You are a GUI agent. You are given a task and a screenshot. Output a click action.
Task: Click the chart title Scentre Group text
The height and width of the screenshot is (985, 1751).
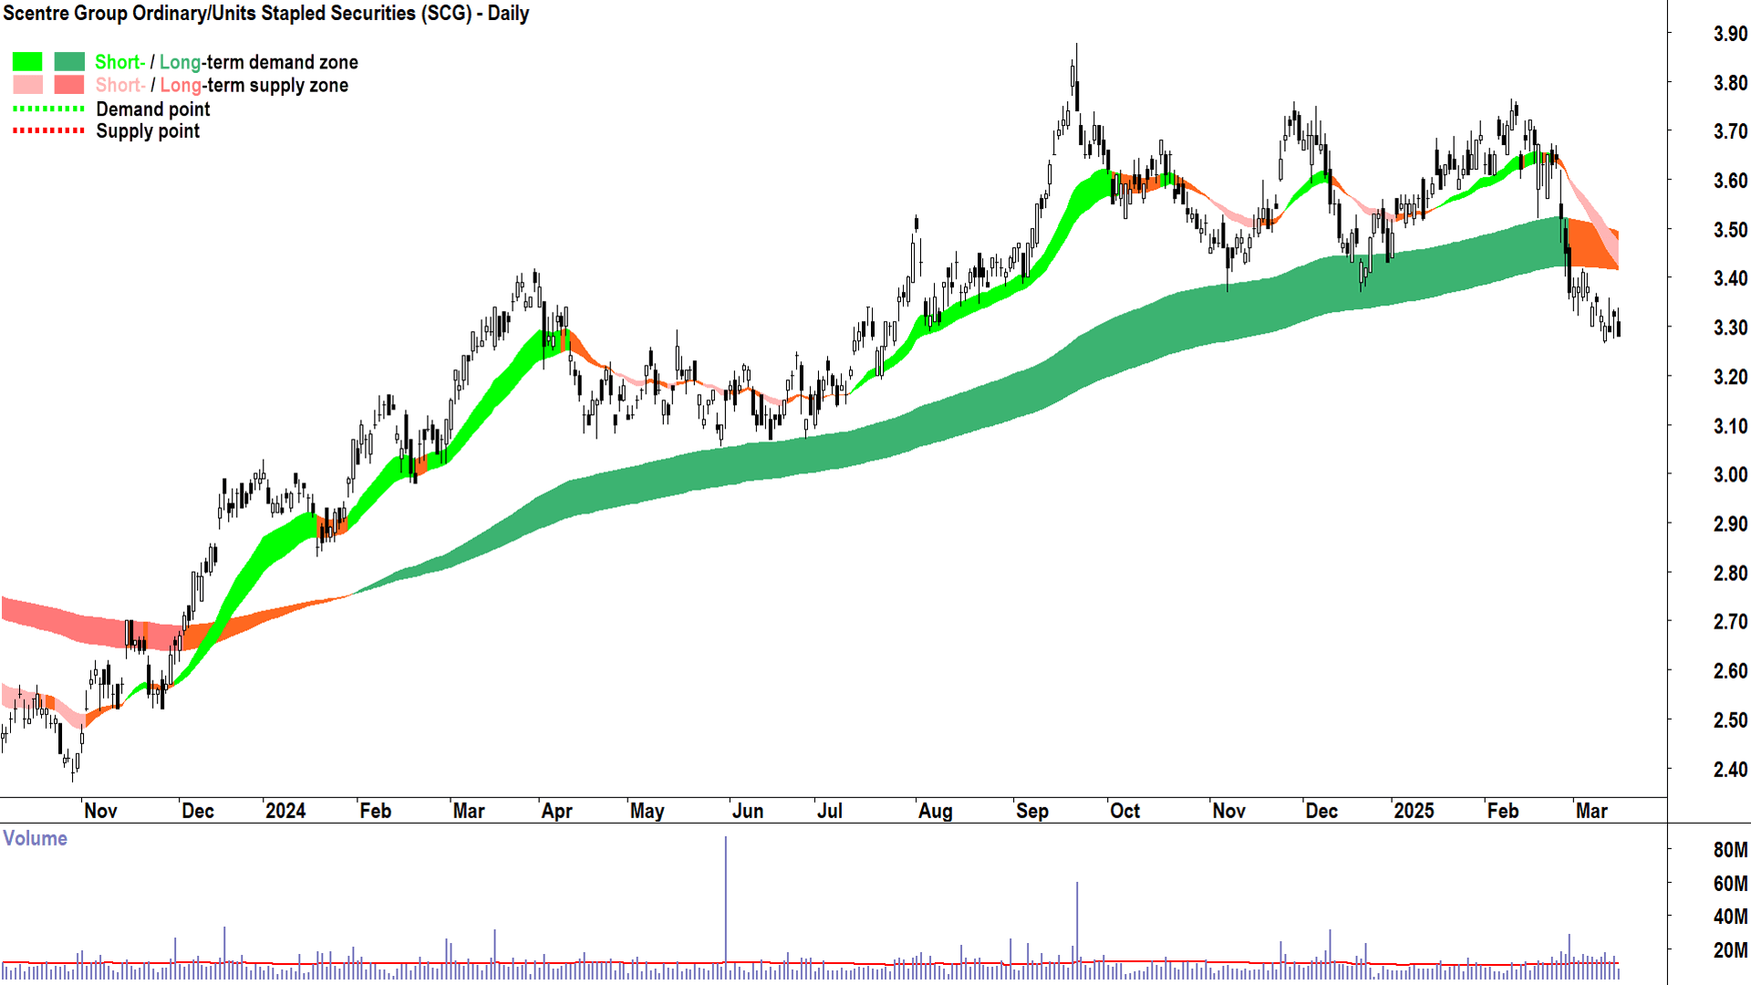click(265, 14)
